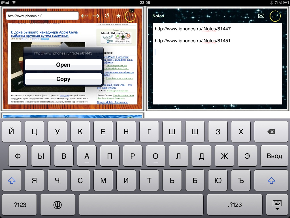Tap the right Shift key
Viewport: 290px width, 218px height.
[x=271, y=180]
